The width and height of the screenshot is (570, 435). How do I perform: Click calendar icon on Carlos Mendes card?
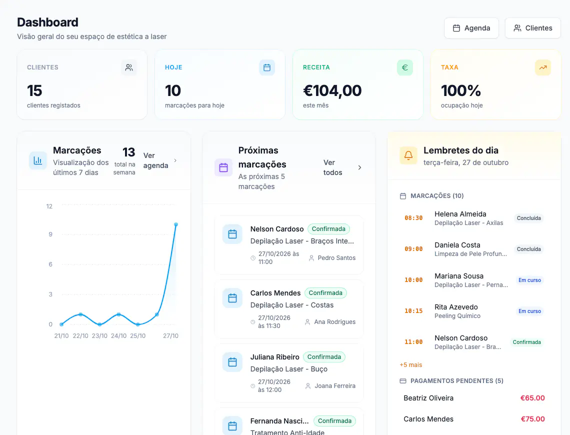point(232,298)
